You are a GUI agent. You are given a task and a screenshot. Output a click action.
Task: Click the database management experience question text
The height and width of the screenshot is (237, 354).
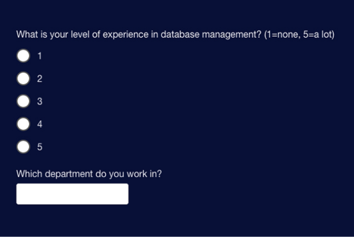139,34
